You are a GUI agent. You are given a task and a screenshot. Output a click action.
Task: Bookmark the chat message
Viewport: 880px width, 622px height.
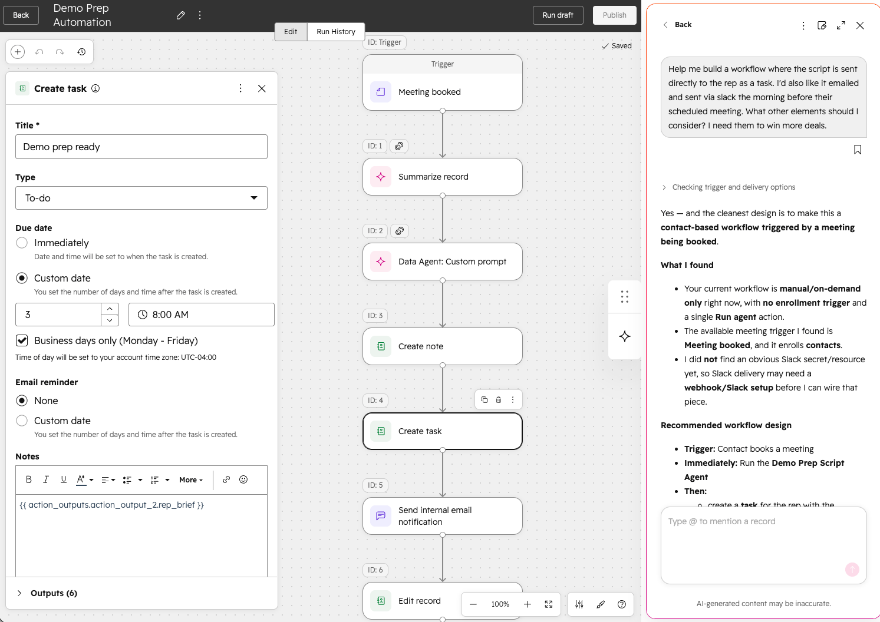pyautogui.click(x=858, y=150)
